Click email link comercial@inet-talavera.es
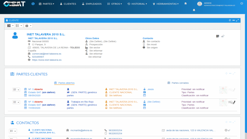The height and width of the screenshot is (139, 247). (47, 54)
